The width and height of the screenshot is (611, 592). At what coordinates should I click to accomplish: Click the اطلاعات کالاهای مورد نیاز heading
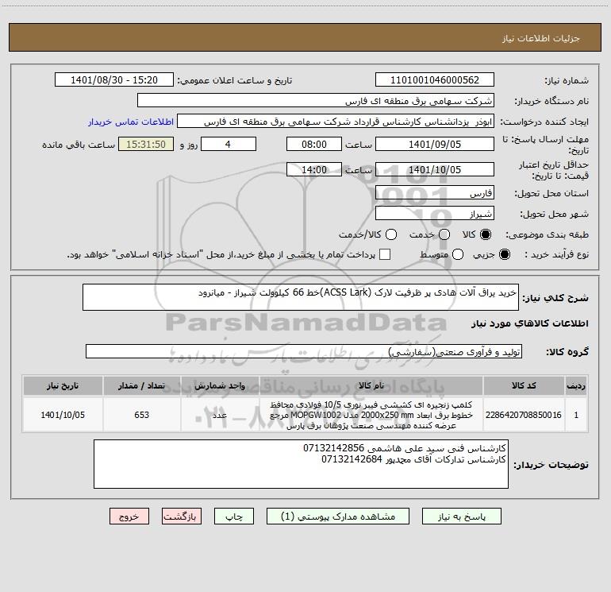[529, 323]
